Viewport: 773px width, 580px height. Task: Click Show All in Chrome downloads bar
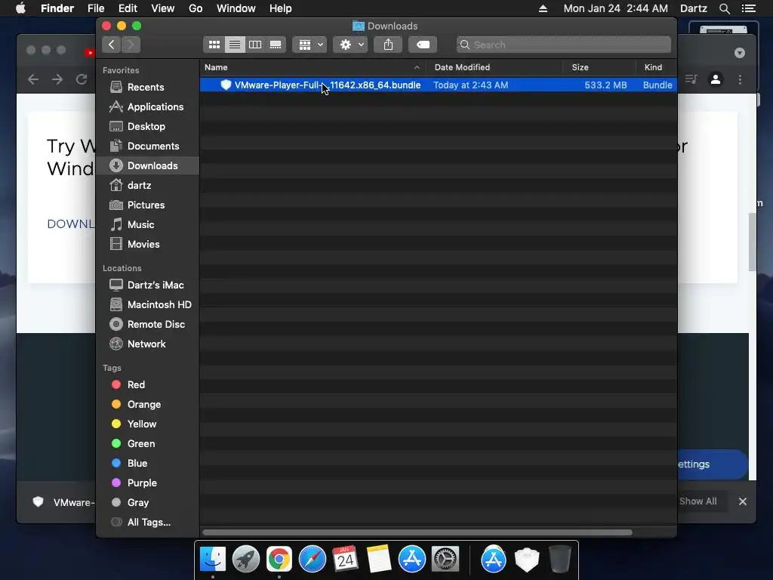pos(698,501)
